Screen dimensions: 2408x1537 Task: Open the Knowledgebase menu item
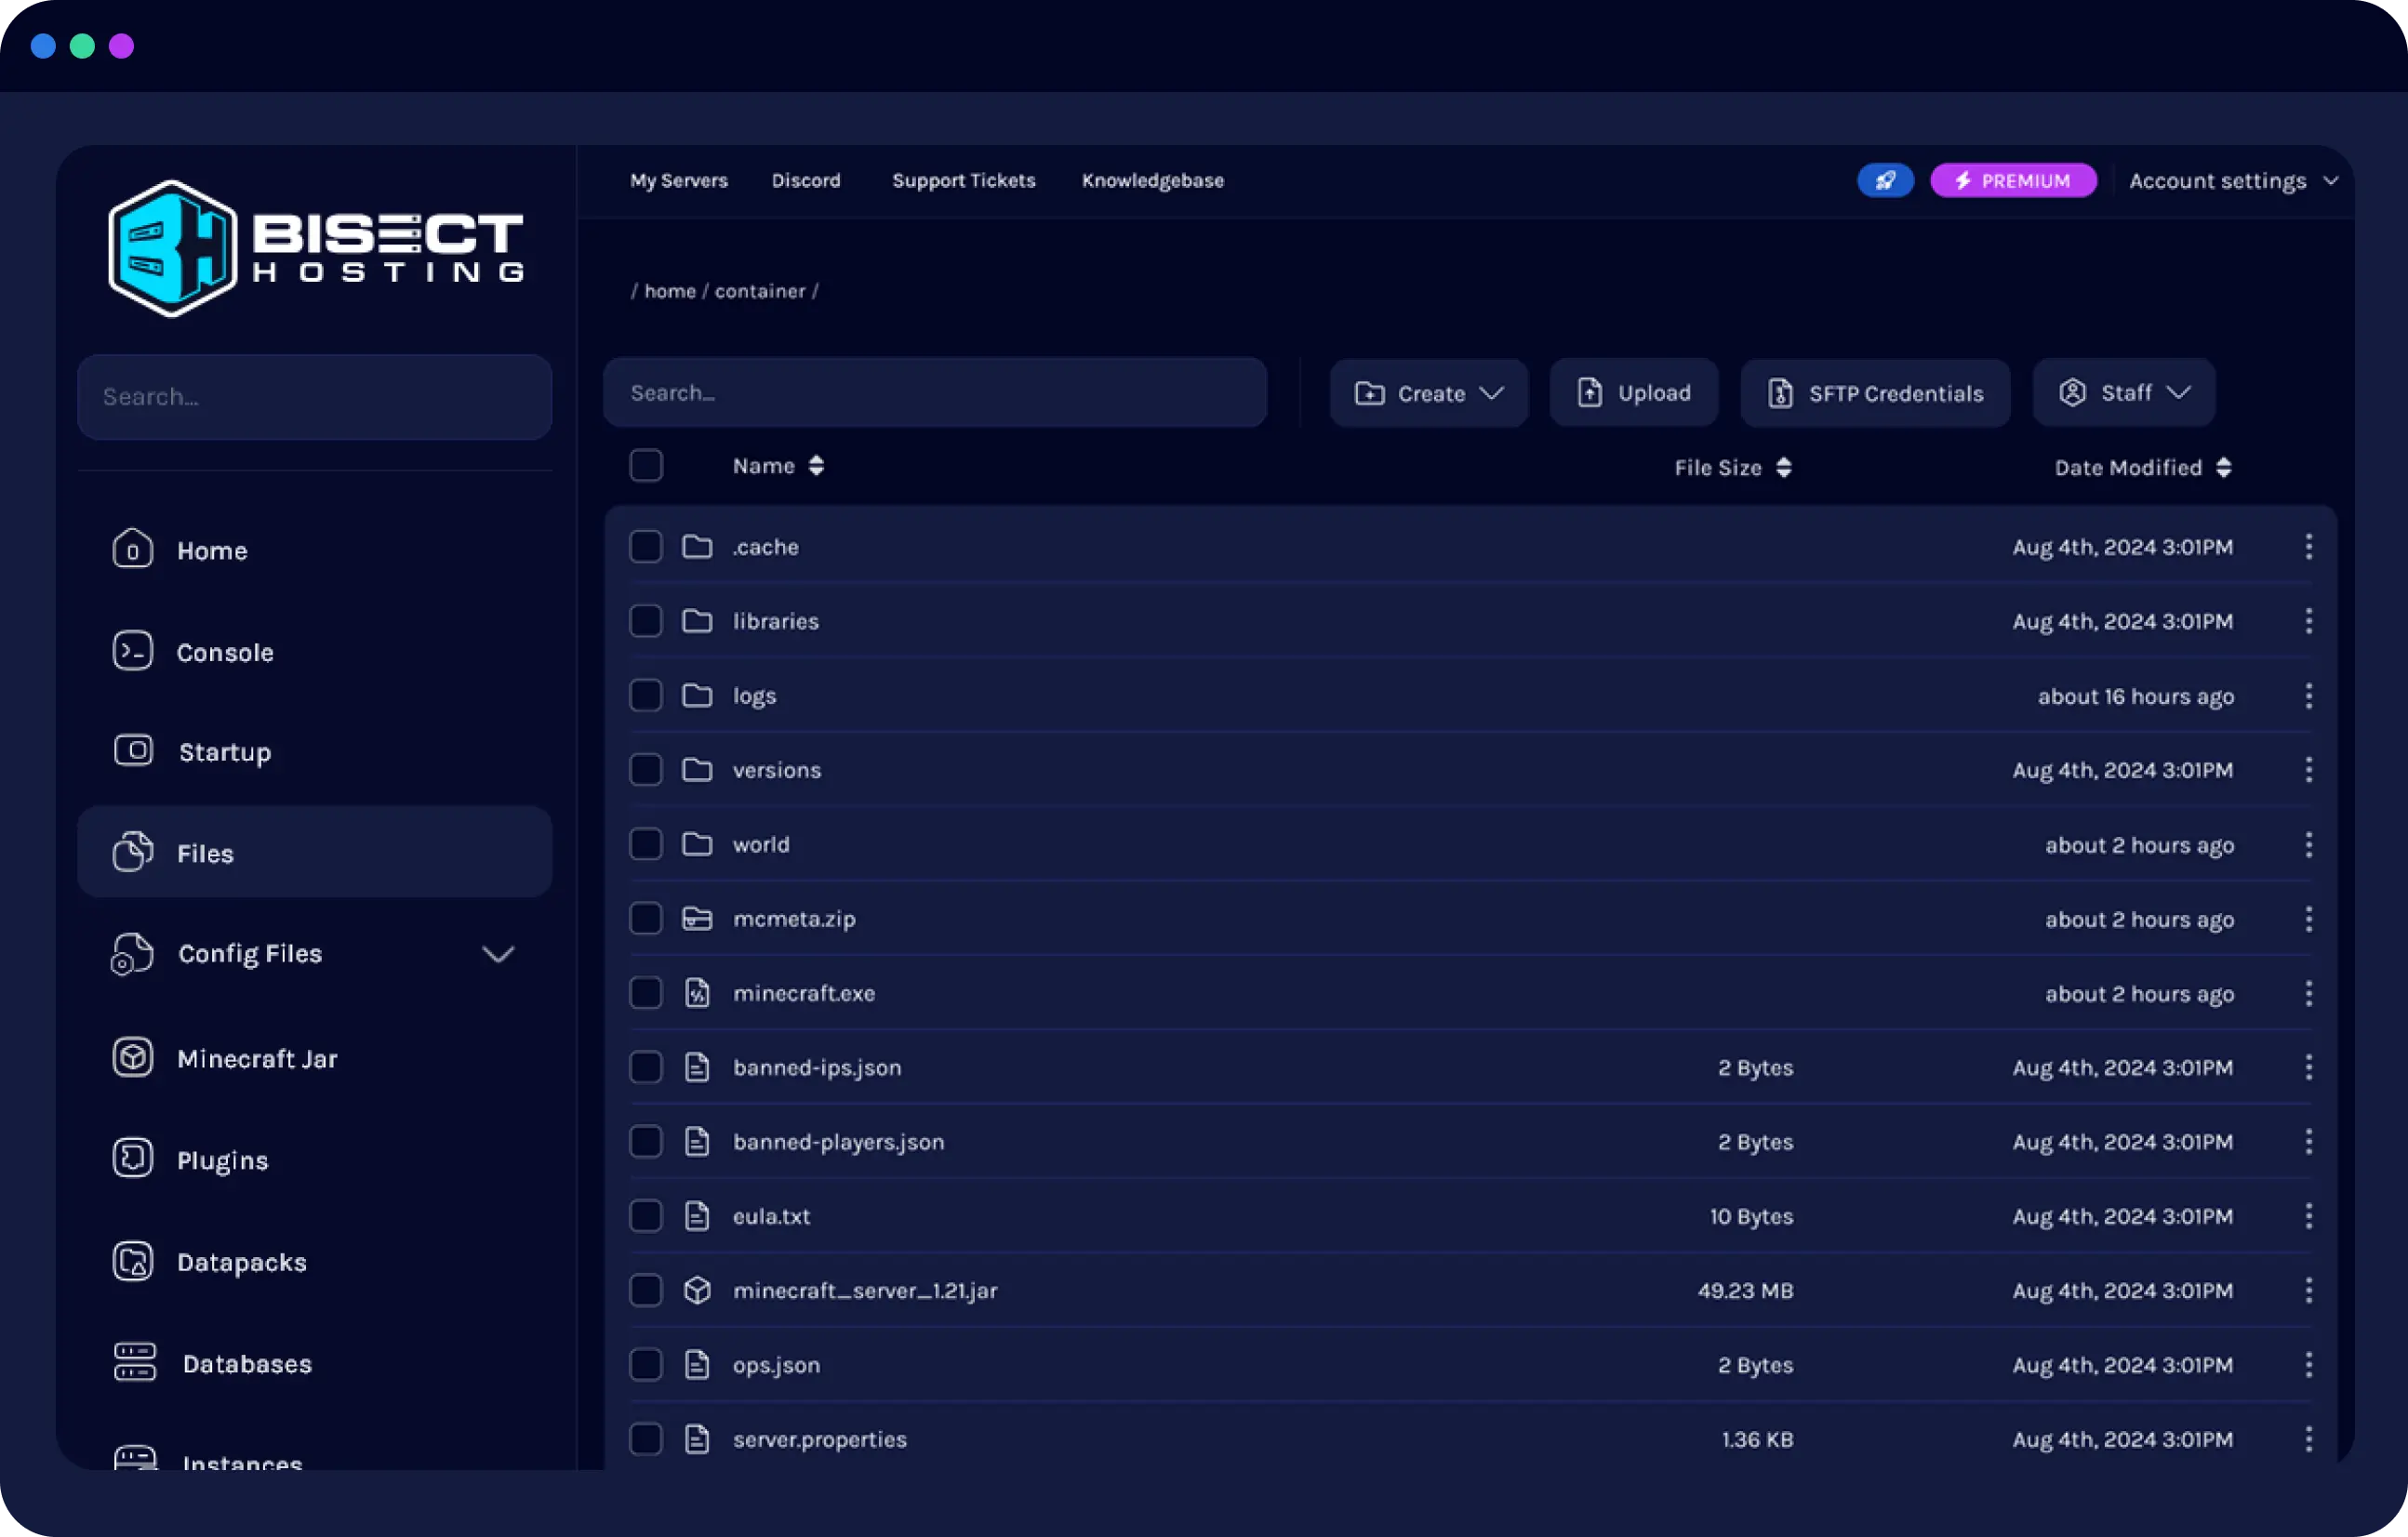[1152, 180]
